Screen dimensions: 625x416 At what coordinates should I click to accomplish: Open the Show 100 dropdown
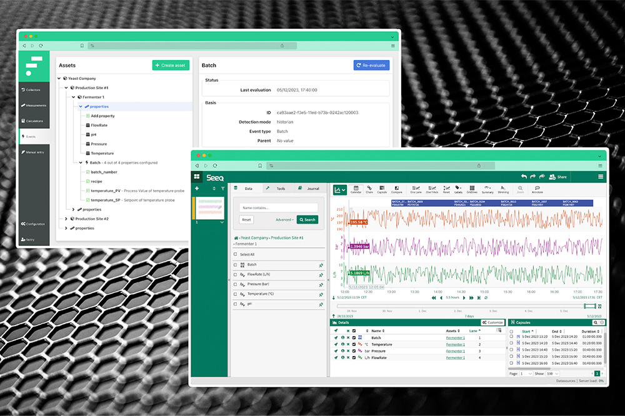click(552, 374)
